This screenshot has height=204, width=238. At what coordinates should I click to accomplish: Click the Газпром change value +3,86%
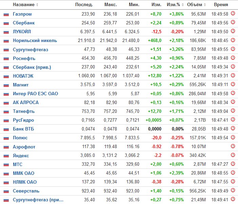176,14
